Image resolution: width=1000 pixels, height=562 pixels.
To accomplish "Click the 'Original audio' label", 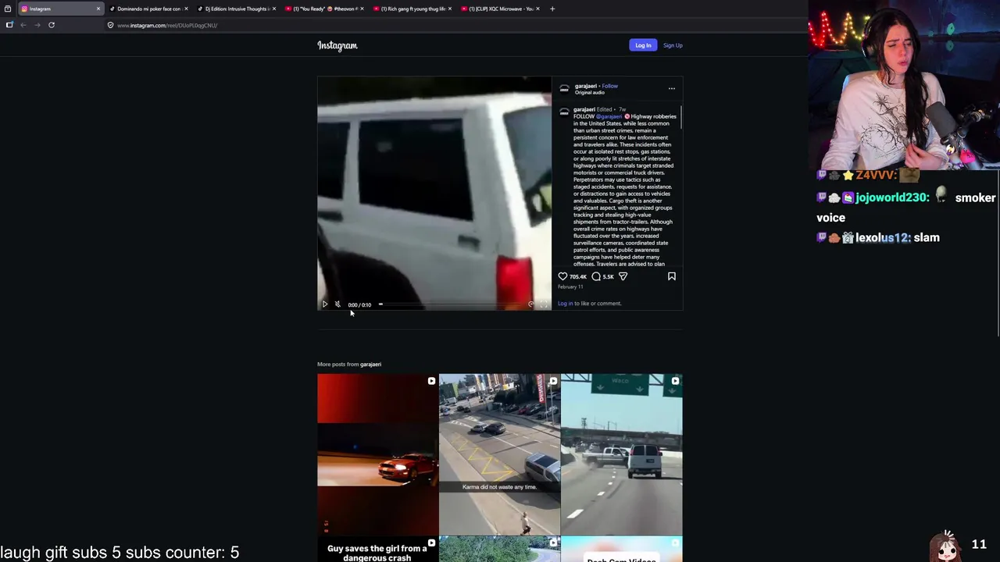I will [x=590, y=92].
